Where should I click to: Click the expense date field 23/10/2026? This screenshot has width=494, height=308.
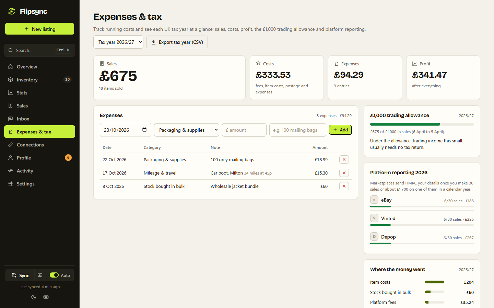(126, 130)
